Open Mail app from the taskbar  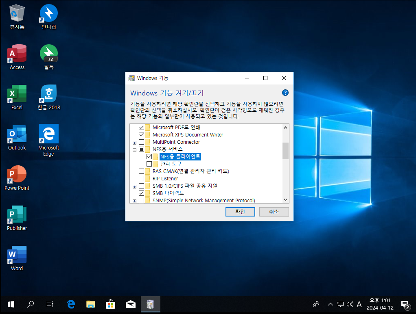coord(131,305)
